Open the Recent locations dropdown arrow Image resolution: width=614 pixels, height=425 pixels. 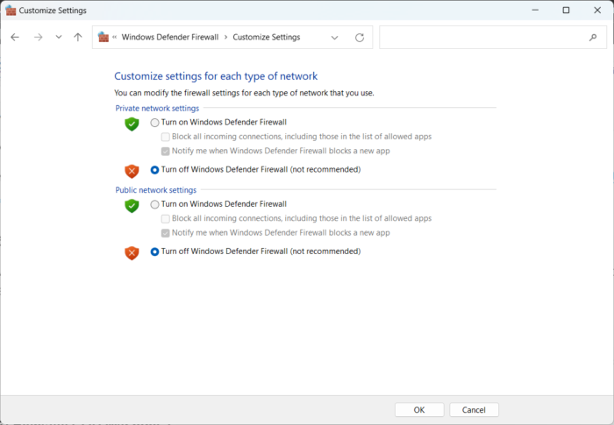coord(59,38)
